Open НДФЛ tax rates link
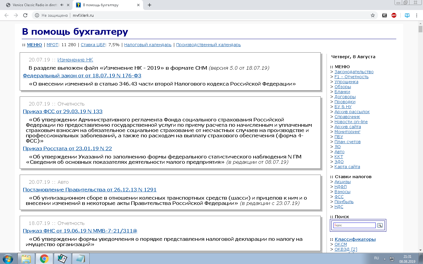This screenshot has height=264, width=423. pyautogui.click(x=340, y=187)
